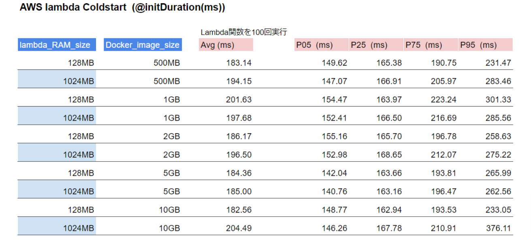Select the Avg value 184.36

click(x=239, y=173)
